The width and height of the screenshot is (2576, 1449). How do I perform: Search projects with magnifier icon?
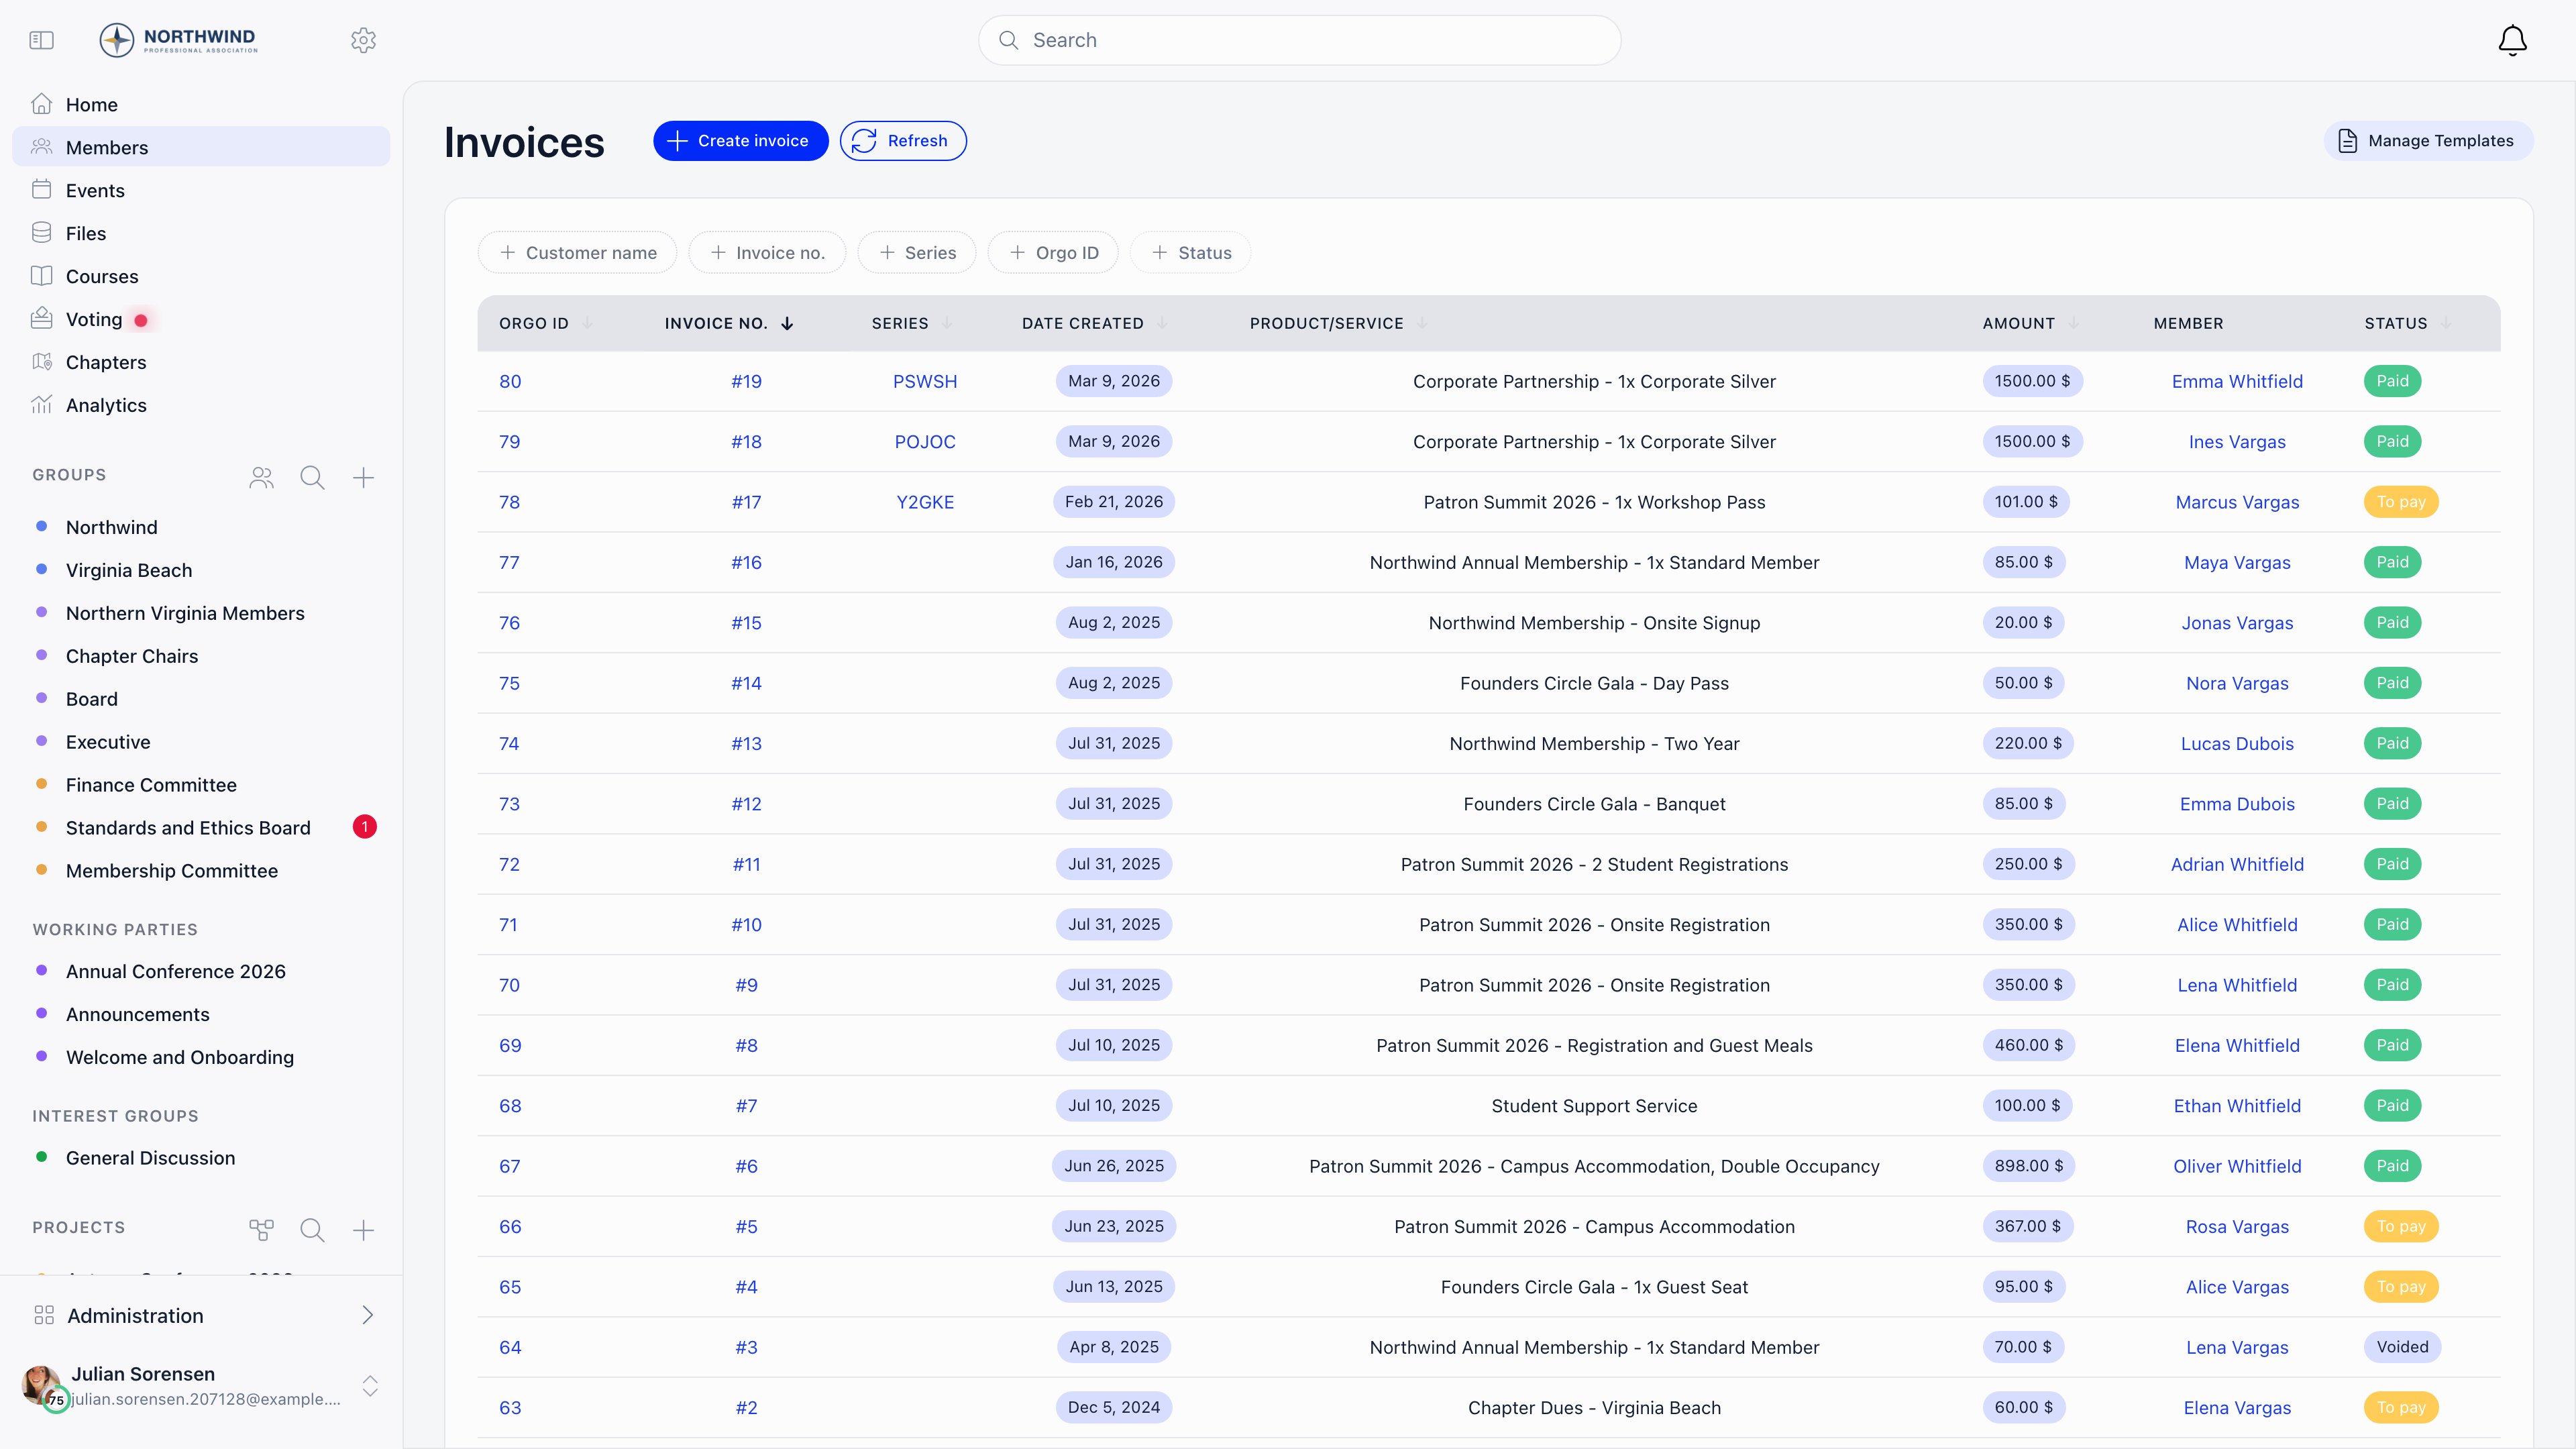click(312, 1230)
